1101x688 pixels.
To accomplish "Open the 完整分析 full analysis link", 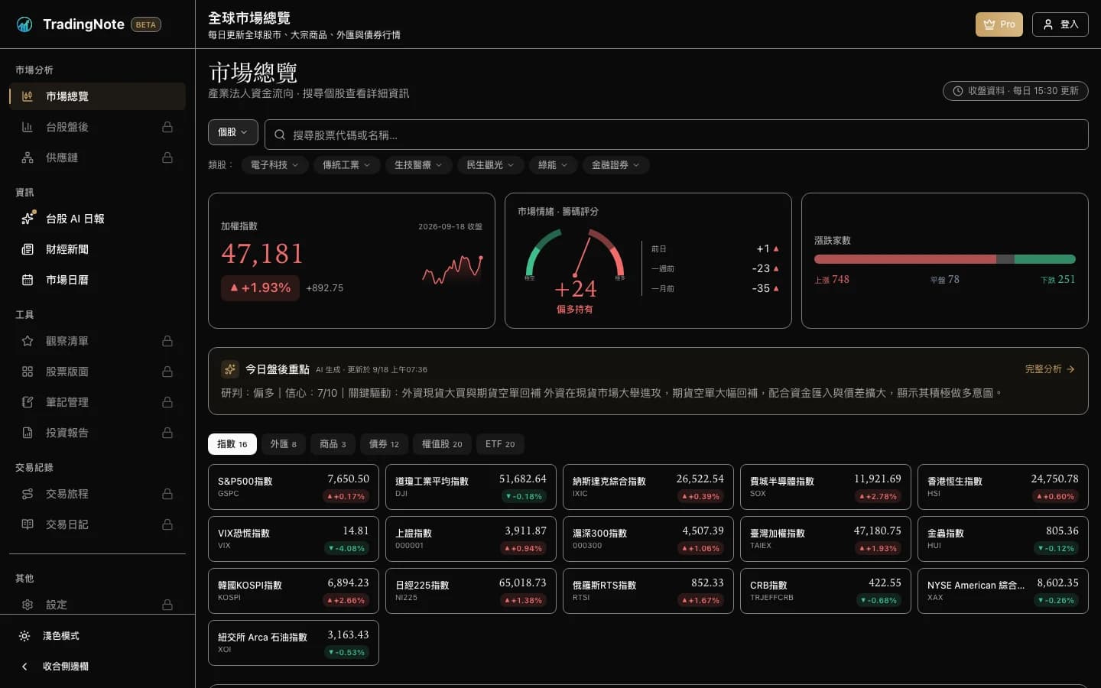I will (1050, 369).
